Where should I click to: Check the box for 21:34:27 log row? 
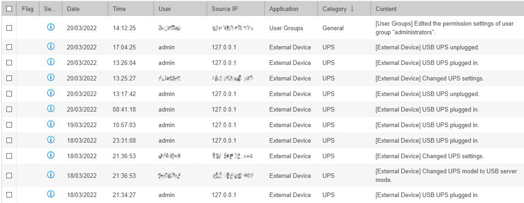click(9, 195)
